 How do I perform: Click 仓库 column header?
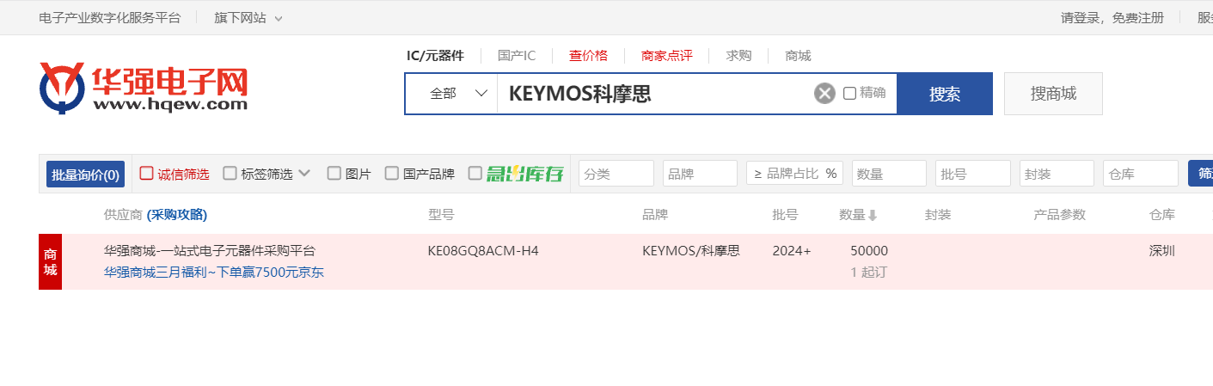point(1162,215)
